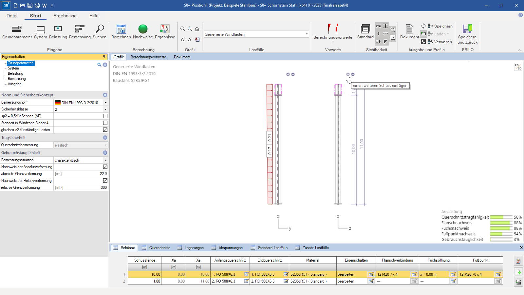Click Querschnittstragfähigkeit utilization bar
The width and height of the screenshot is (524, 295).
click(x=501, y=217)
